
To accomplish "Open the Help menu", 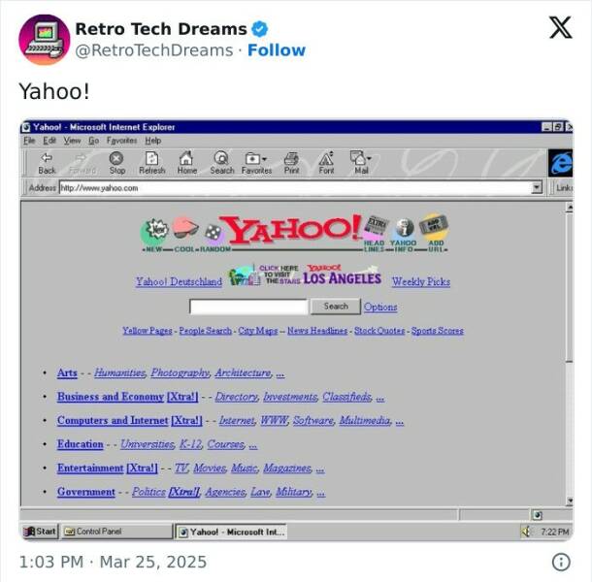I will pos(153,141).
